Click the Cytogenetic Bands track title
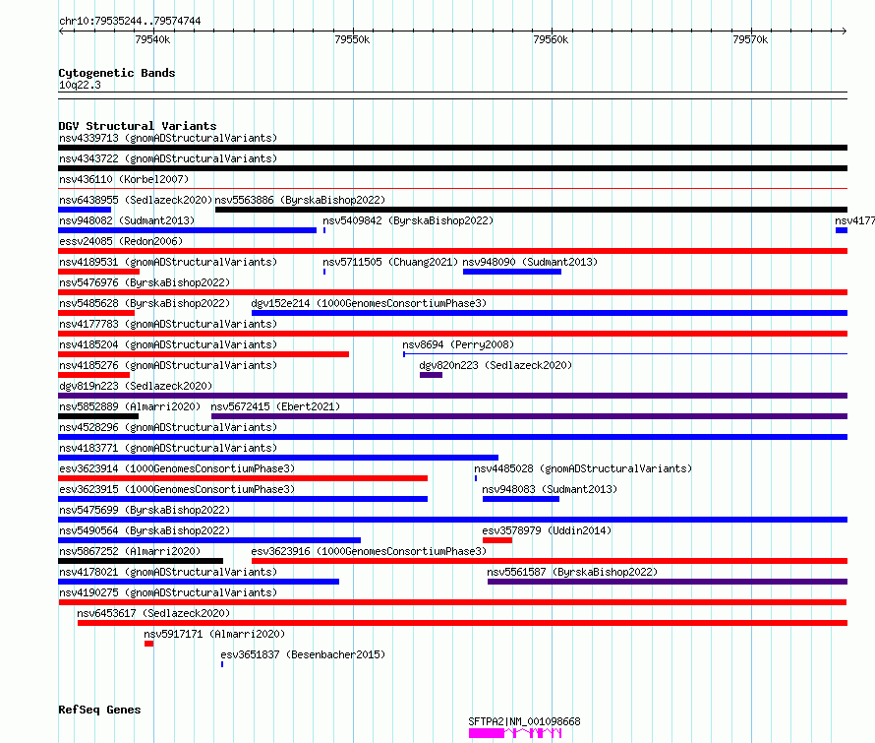Image resolution: width=875 pixels, height=743 pixels. 117,73
